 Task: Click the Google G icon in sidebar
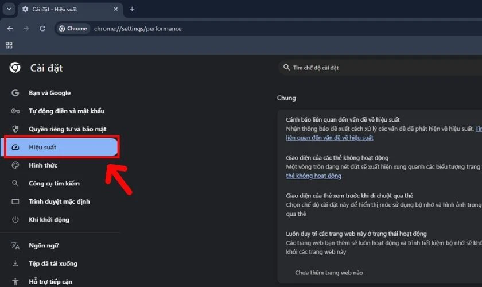(x=15, y=93)
